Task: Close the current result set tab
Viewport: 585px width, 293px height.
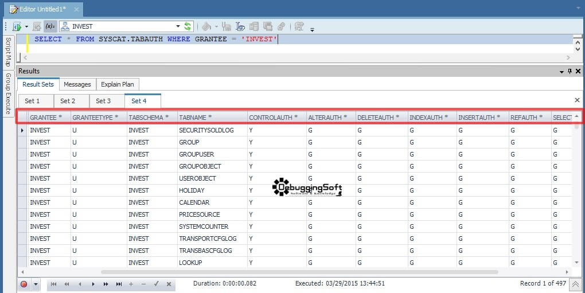Action: pyautogui.click(x=577, y=100)
